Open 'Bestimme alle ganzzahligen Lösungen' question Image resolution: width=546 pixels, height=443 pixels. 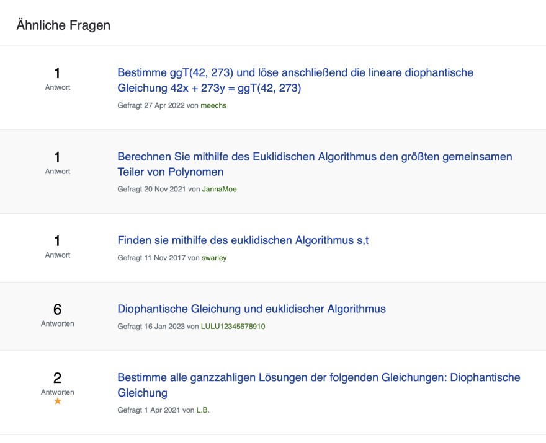318,385
